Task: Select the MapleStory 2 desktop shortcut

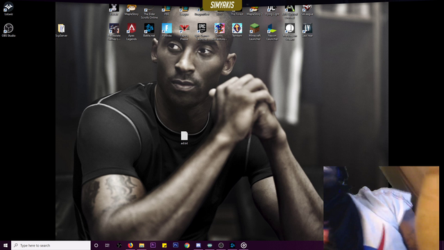Action: click(255, 10)
